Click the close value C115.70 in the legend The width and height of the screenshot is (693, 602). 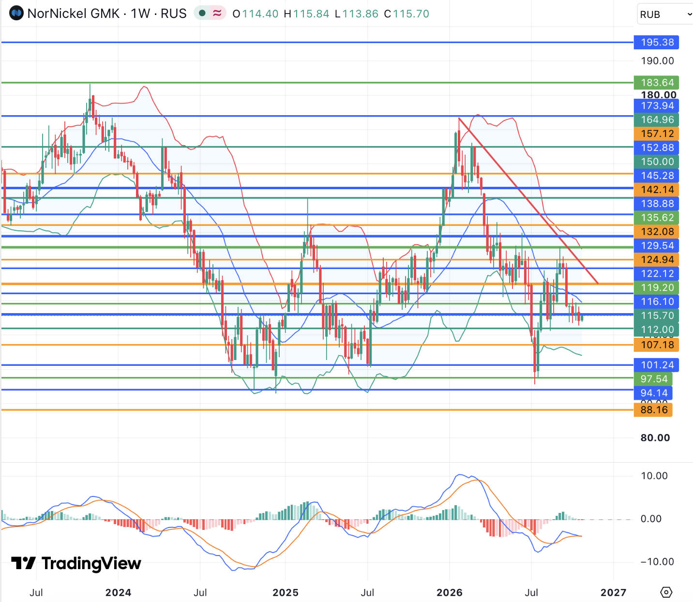(x=407, y=14)
